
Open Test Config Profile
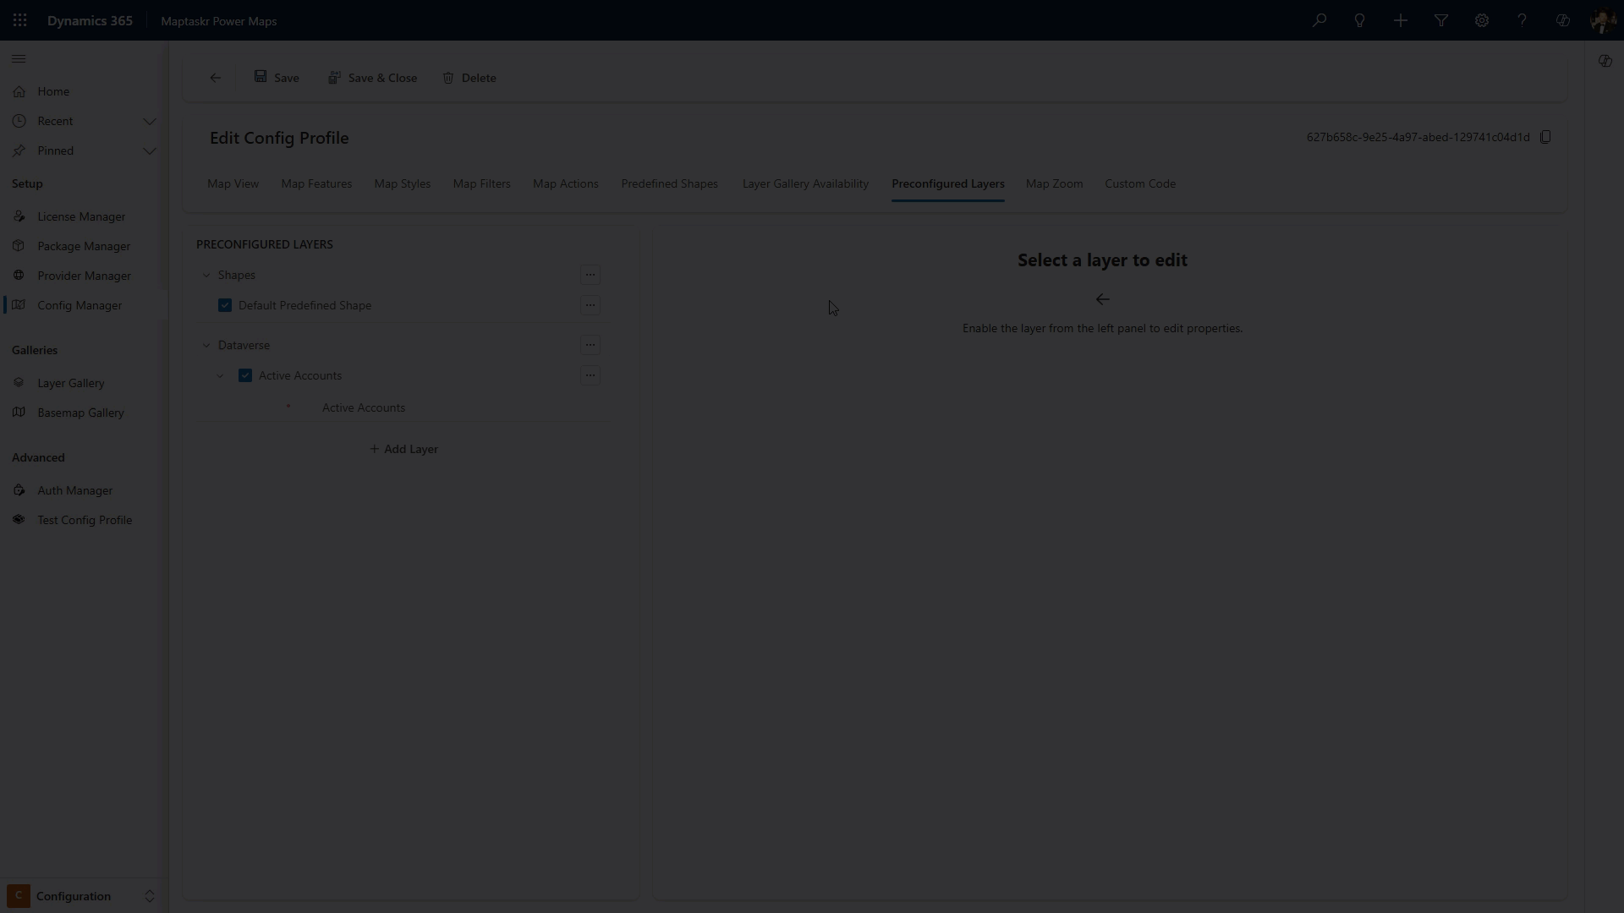coord(85,520)
